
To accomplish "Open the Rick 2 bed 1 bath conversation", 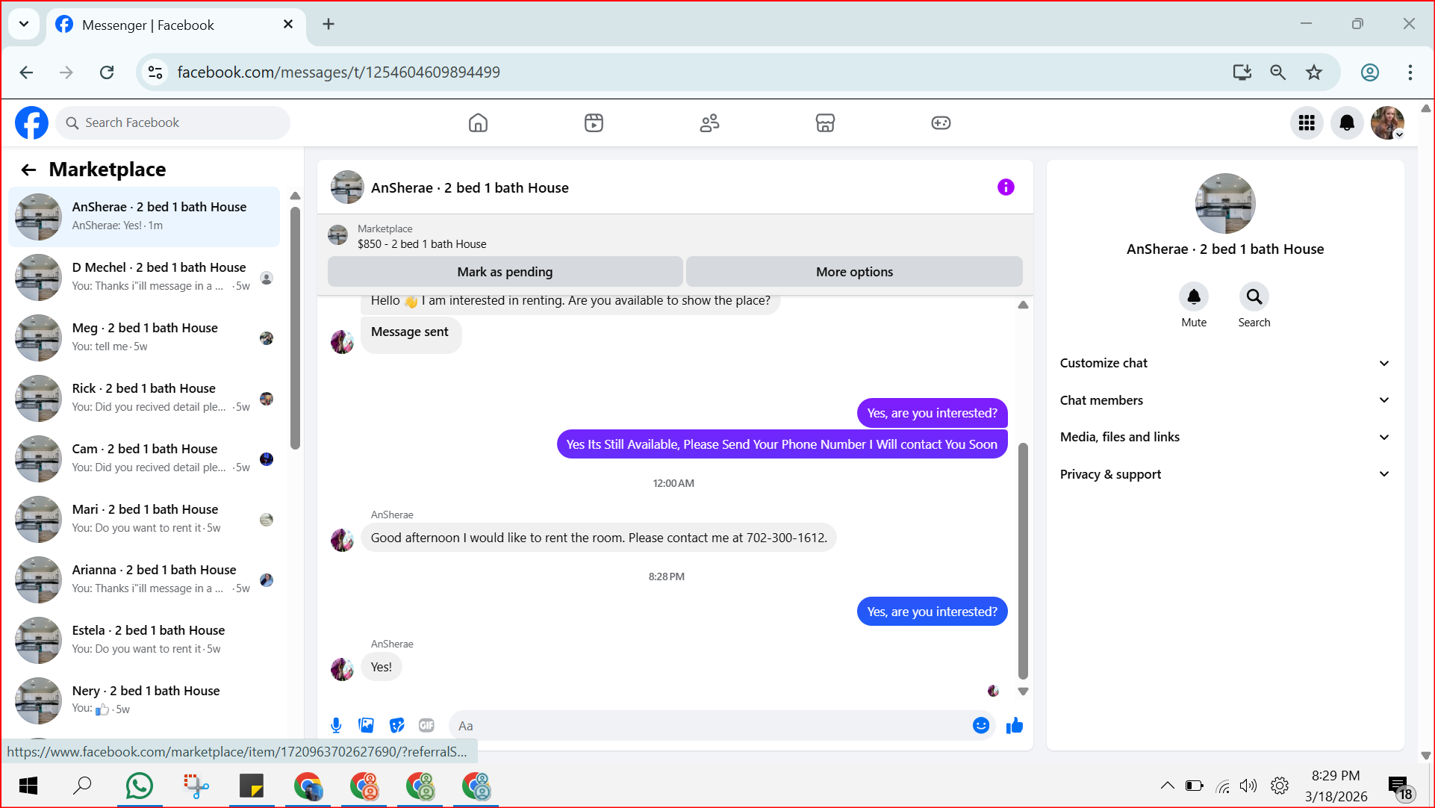I will [144, 398].
